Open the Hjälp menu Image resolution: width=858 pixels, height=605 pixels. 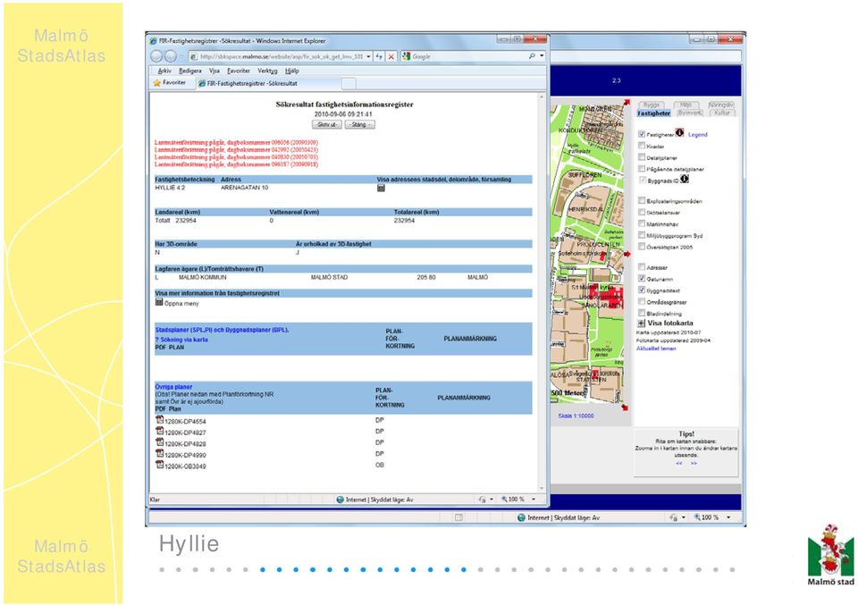pyautogui.click(x=292, y=71)
